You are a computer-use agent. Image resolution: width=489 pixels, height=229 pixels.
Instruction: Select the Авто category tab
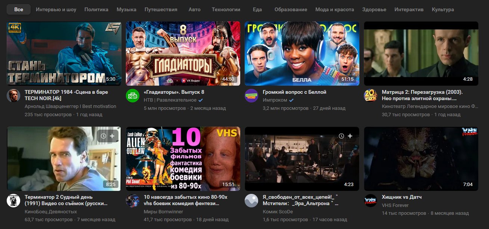point(195,9)
